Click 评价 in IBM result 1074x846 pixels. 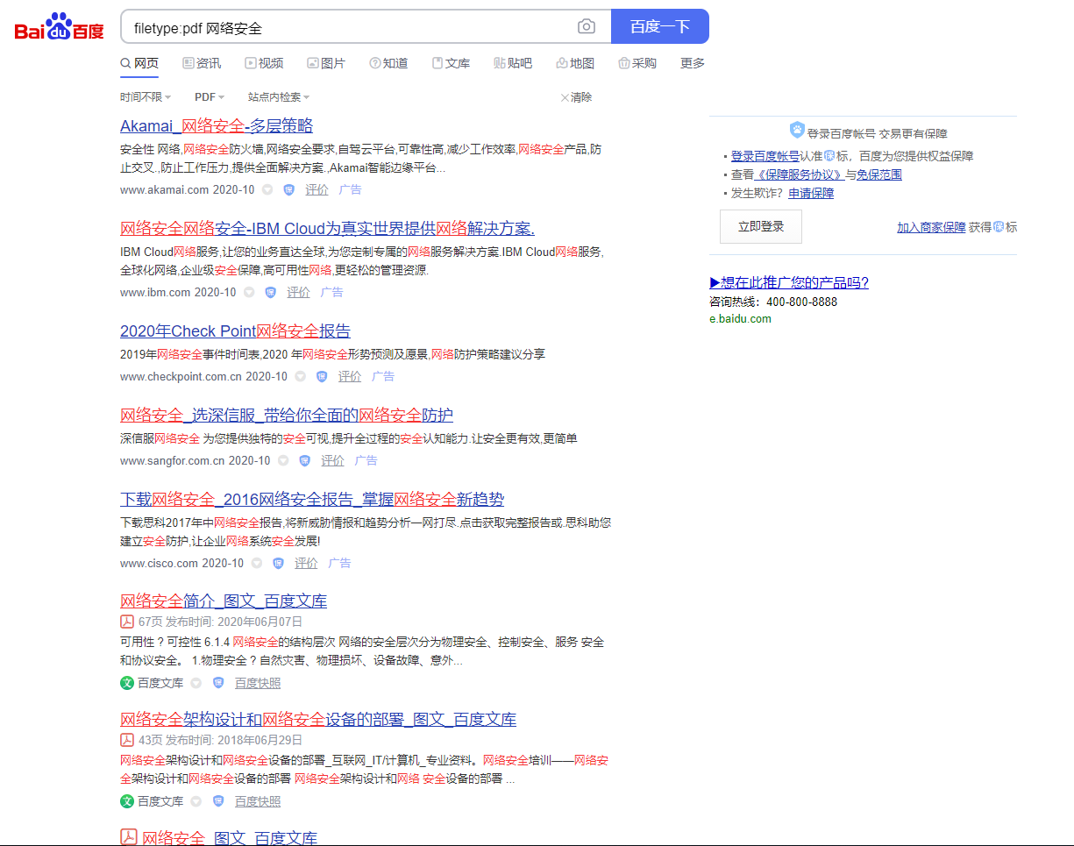click(x=298, y=292)
